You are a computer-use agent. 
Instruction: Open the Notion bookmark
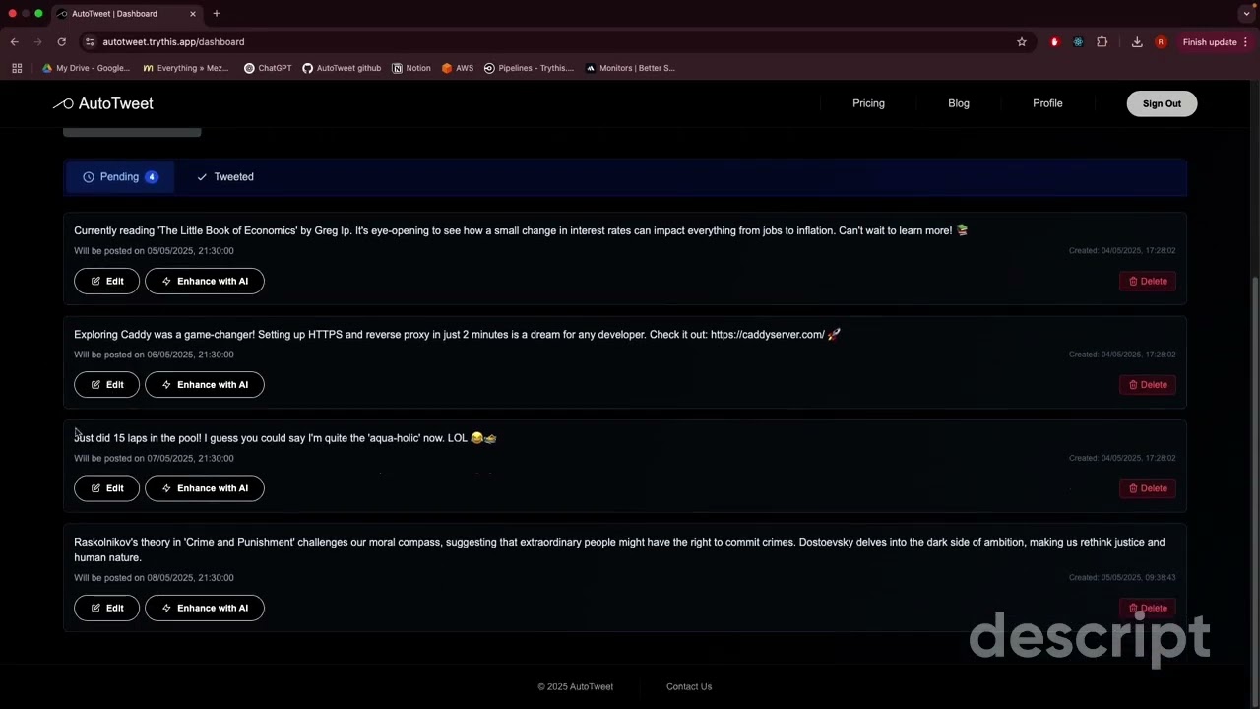coord(411,68)
